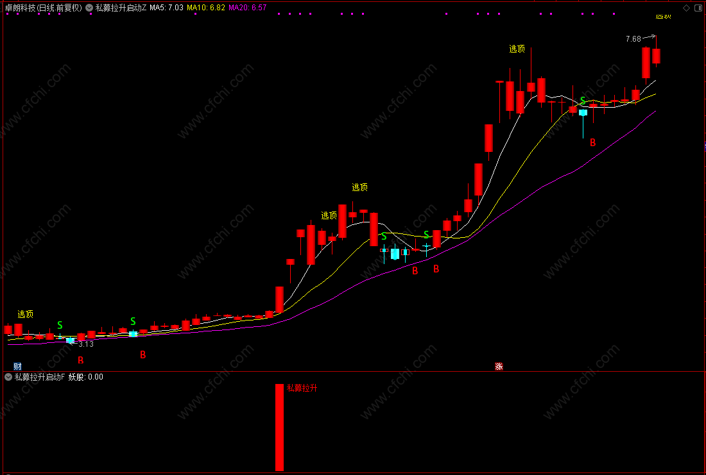This screenshot has height=475, width=706.
Task: Click the MA20: 6.57 value label
Action: point(247,8)
